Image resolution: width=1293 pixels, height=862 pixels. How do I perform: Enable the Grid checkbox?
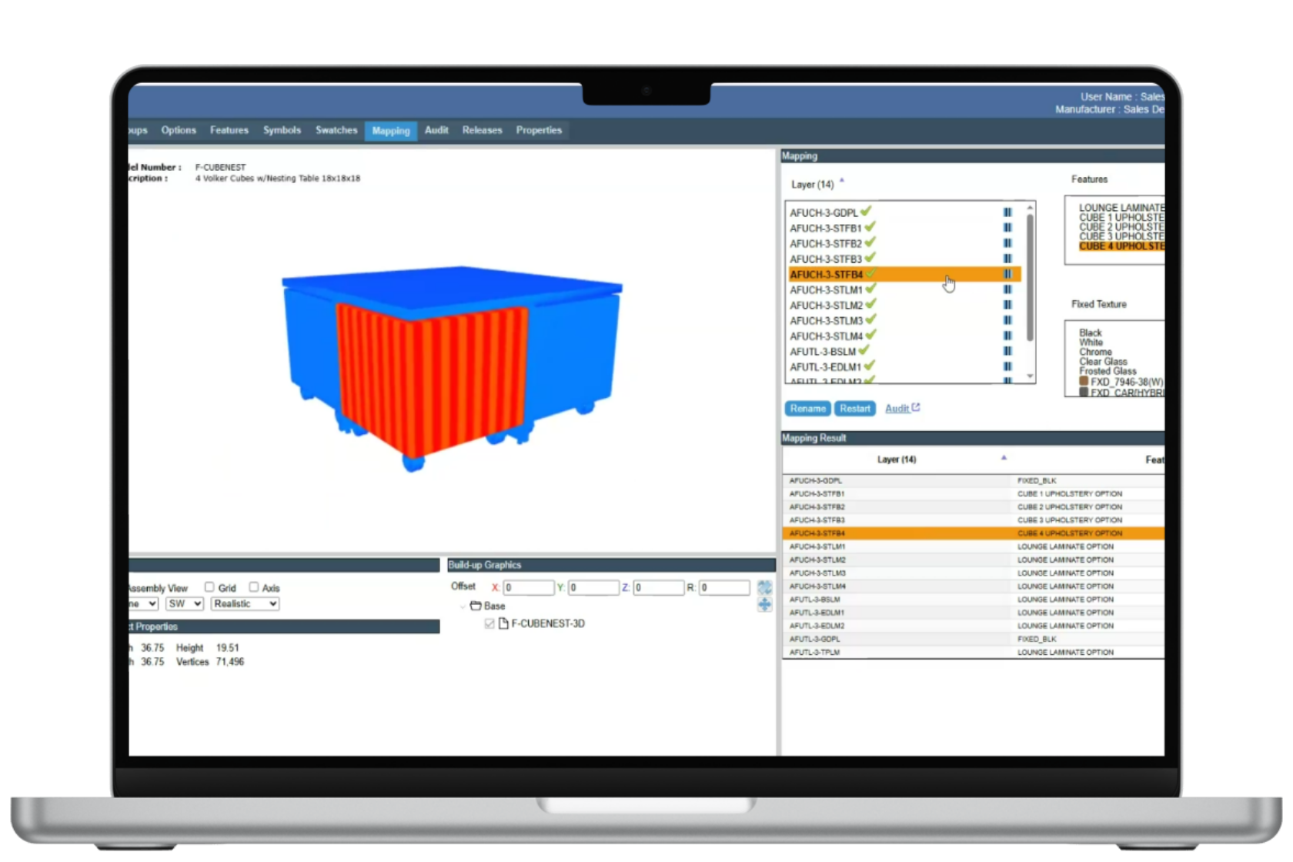tap(209, 586)
